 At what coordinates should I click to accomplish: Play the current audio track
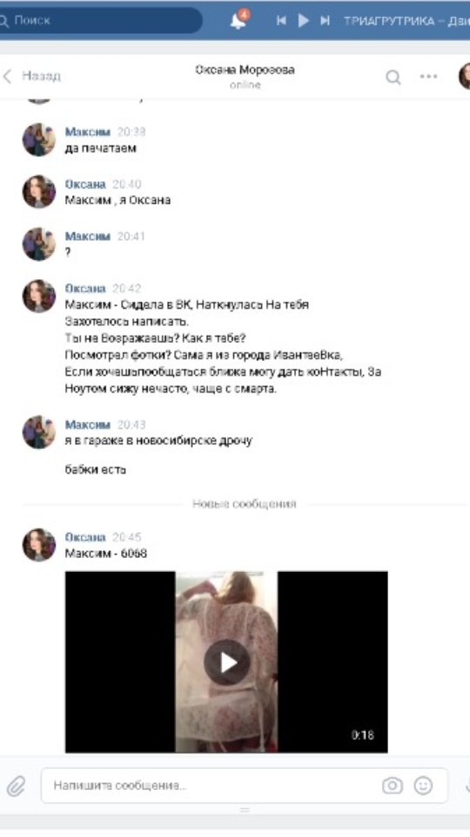pos(303,21)
